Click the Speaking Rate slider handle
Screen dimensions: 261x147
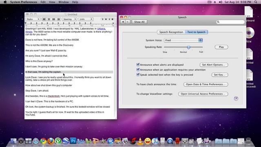tap(188, 47)
